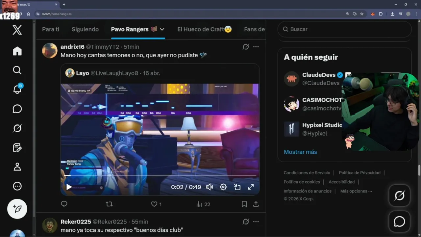Open Chat messages in the sidebar

click(17, 109)
